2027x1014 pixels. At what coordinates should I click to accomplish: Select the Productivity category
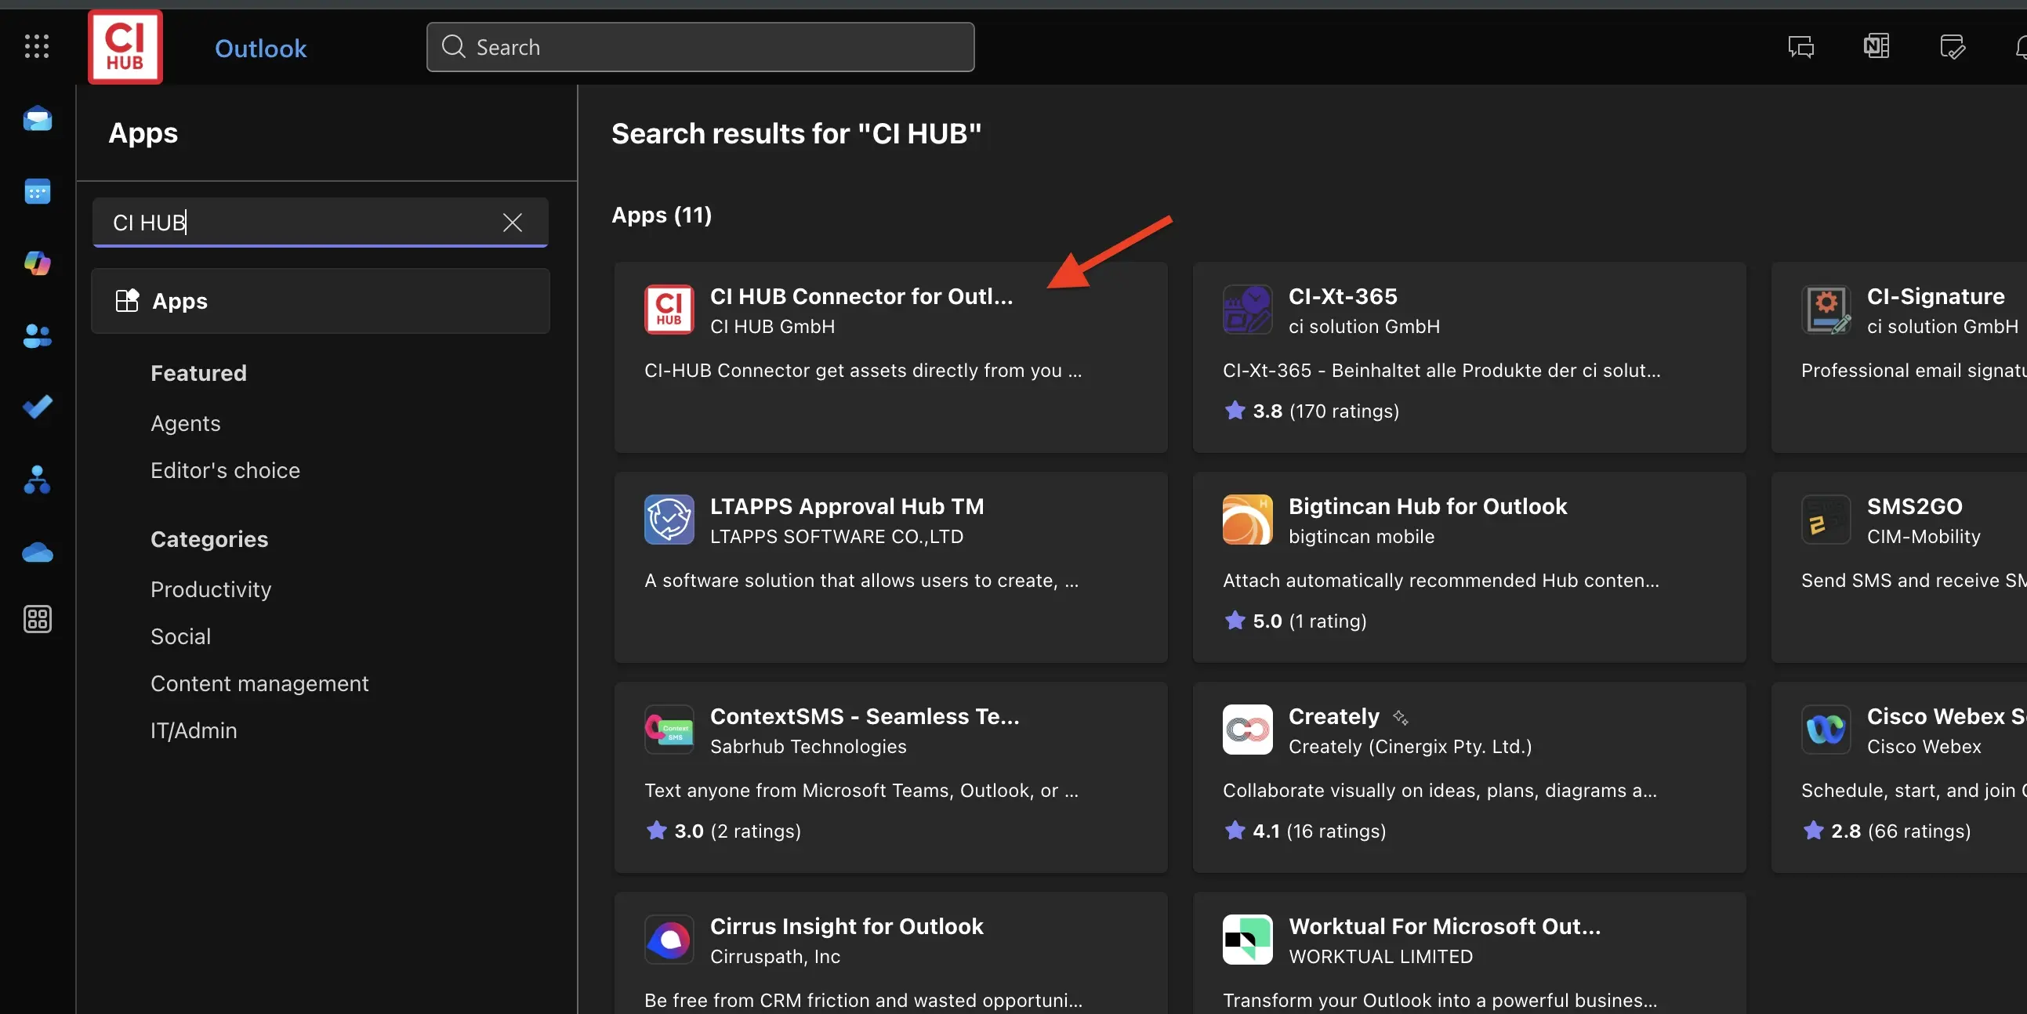(x=211, y=589)
